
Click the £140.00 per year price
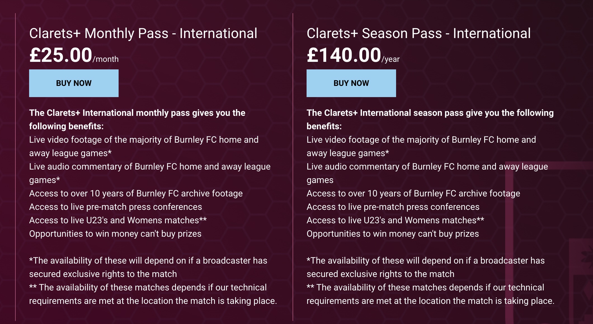[353, 55]
